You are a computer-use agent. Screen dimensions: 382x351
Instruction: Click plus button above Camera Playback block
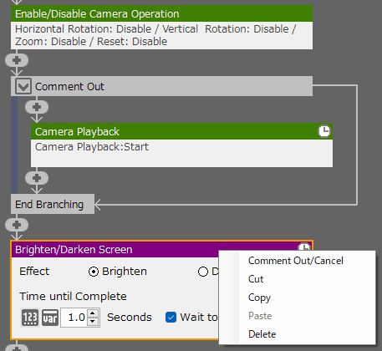pyautogui.click(x=37, y=107)
